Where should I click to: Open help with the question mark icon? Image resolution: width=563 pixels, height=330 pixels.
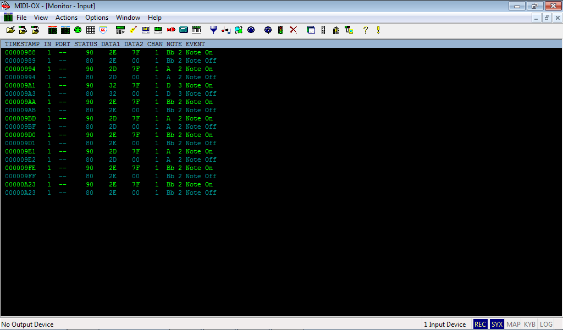(x=366, y=30)
